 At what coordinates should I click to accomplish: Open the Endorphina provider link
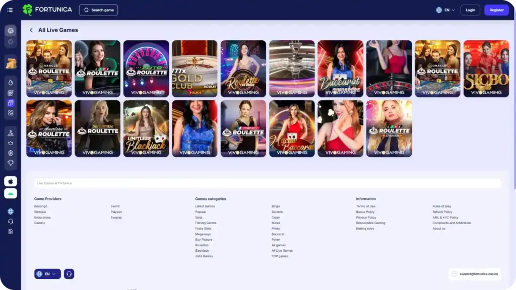click(42, 217)
